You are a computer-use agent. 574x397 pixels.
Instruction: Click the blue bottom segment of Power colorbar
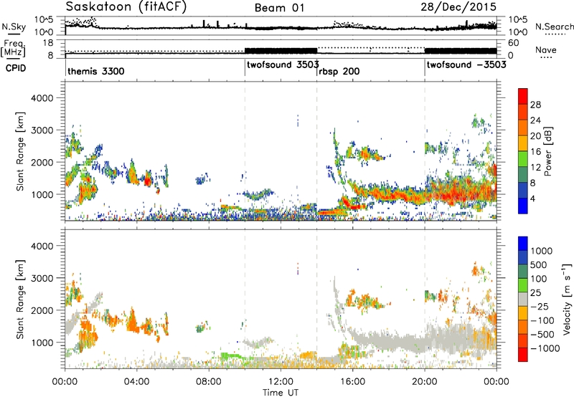pos(523,206)
